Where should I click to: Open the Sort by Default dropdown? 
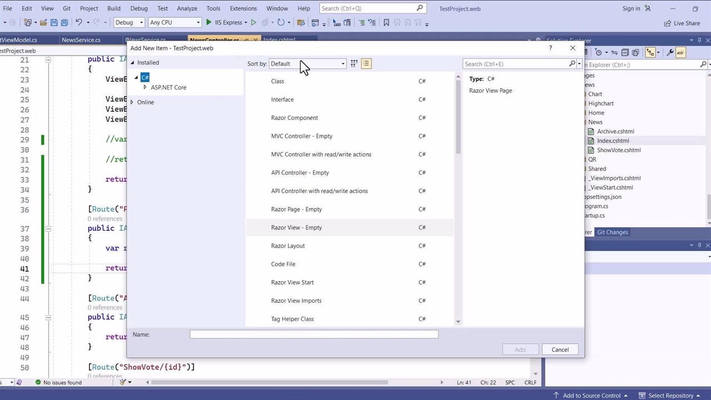307,64
